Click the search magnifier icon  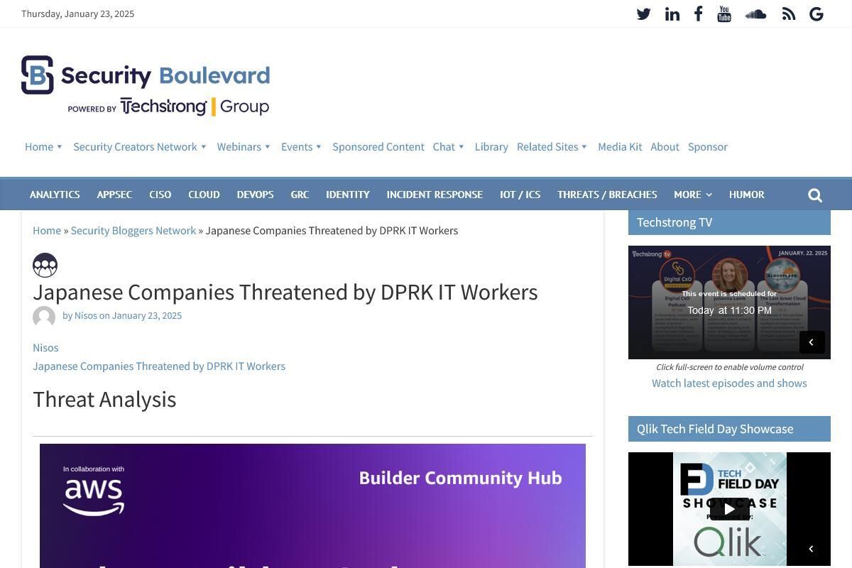(x=815, y=195)
